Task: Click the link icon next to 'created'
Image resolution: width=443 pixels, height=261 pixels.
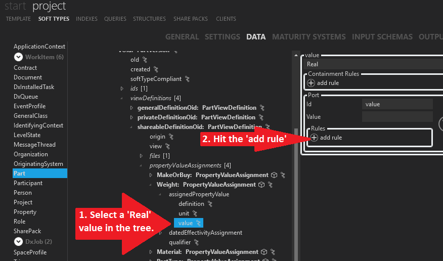Action: [156, 69]
